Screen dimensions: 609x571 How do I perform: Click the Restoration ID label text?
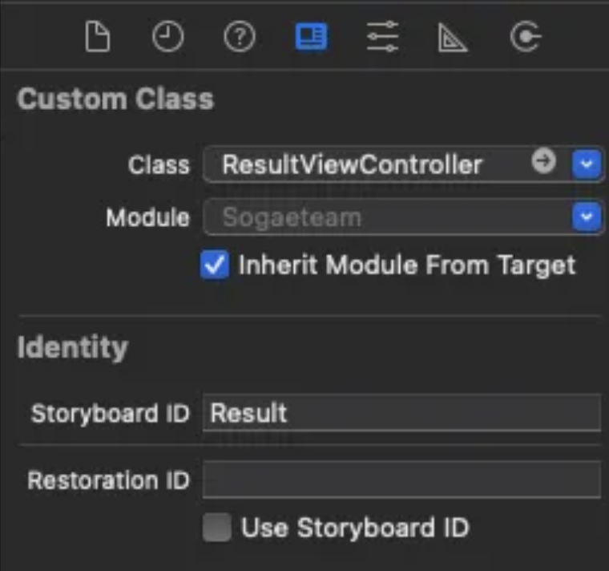[x=108, y=480]
